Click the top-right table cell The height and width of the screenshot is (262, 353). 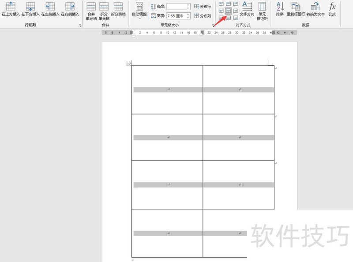tap(238, 90)
